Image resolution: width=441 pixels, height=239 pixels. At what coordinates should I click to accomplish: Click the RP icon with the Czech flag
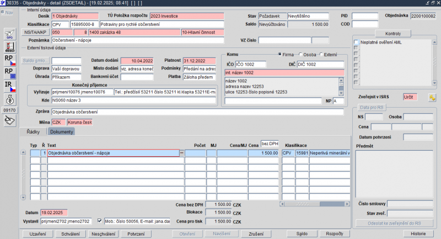click(x=10, y=60)
